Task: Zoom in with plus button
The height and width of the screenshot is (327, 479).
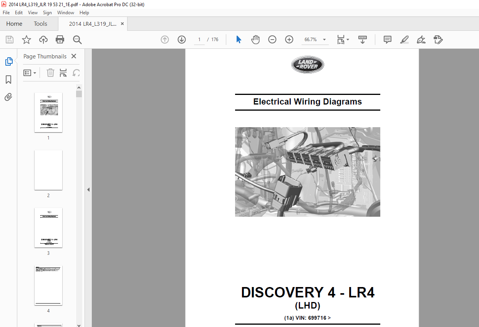Action: (x=289, y=40)
